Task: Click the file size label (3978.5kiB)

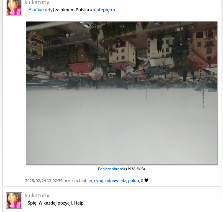Action: (135, 169)
